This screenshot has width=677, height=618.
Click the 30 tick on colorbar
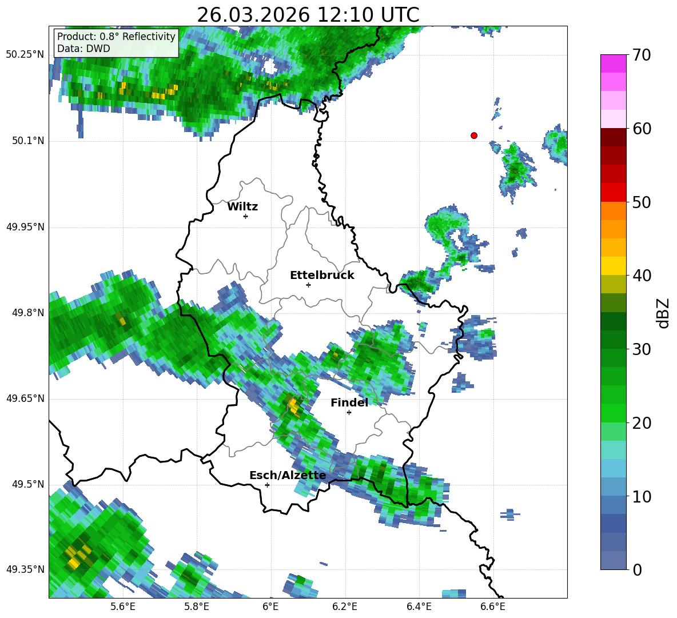pos(642,349)
